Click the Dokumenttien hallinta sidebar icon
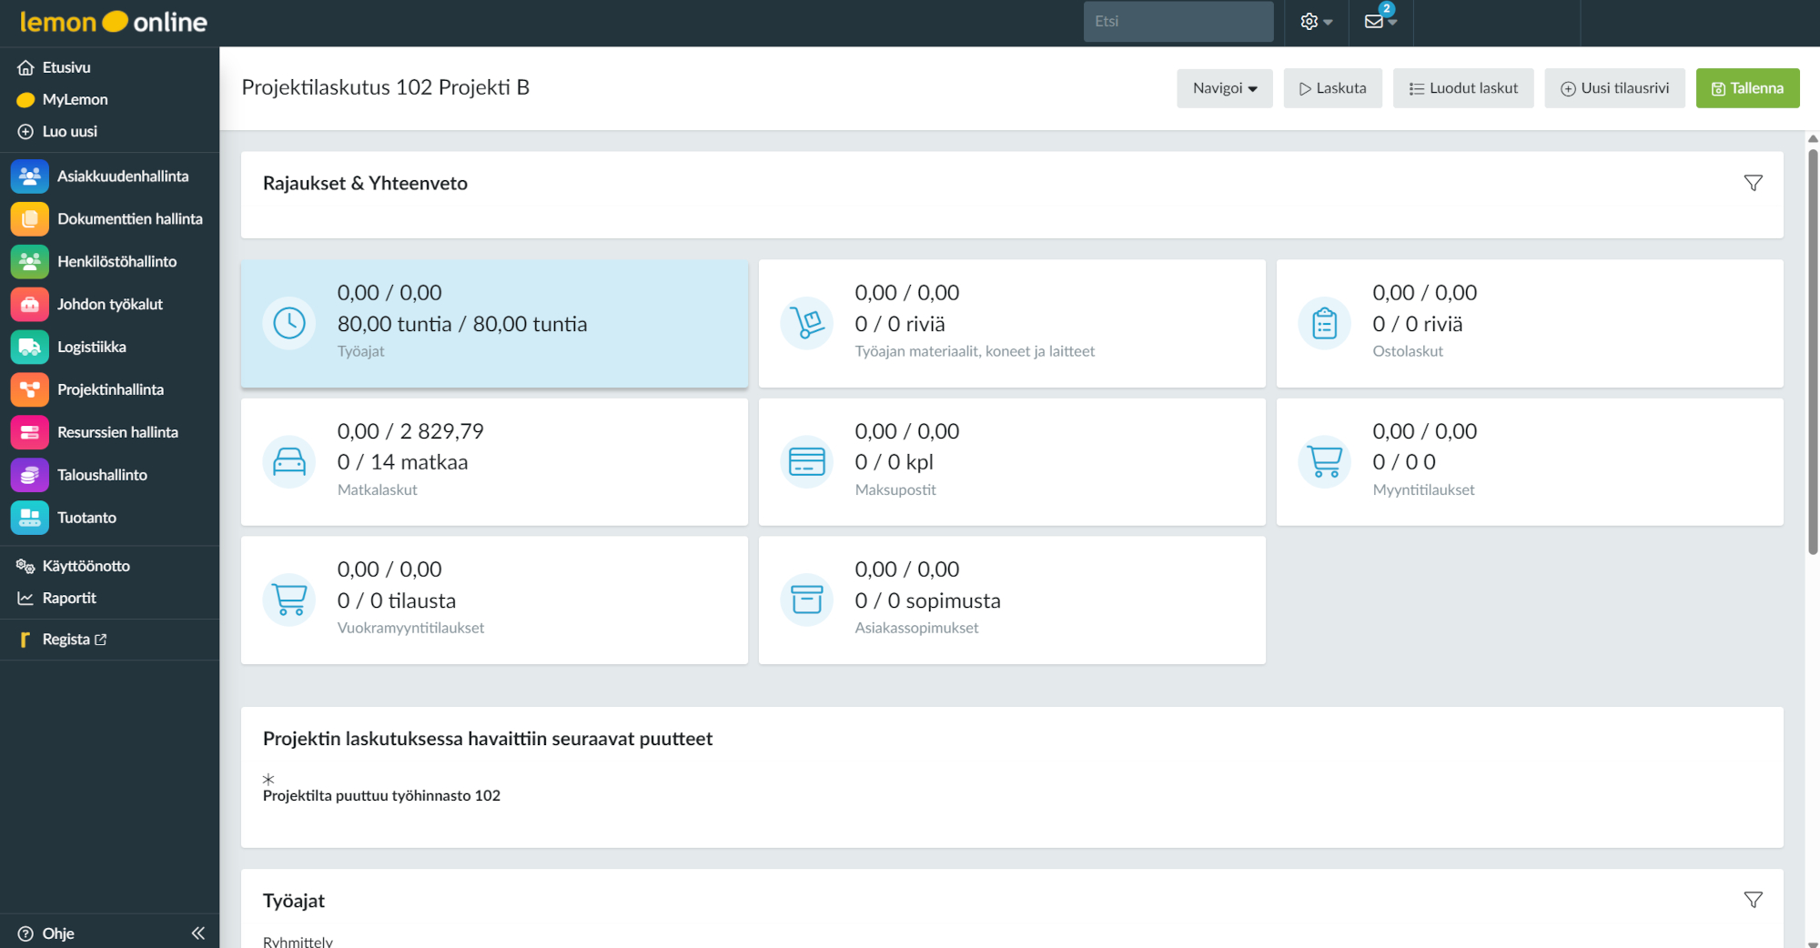Screen dimensions: 1820x948 29,219
